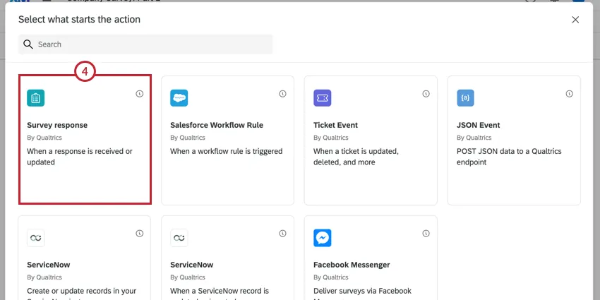Click the Ticket Event icon
Image resolution: width=600 pixels, height=300 pixels.
(322, 98)
